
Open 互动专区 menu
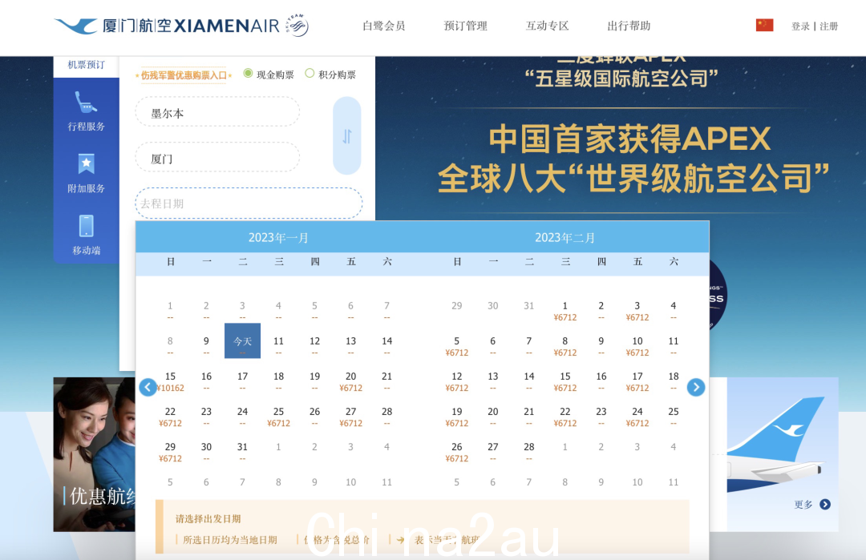pyautogui.click(x=548, y=26)
